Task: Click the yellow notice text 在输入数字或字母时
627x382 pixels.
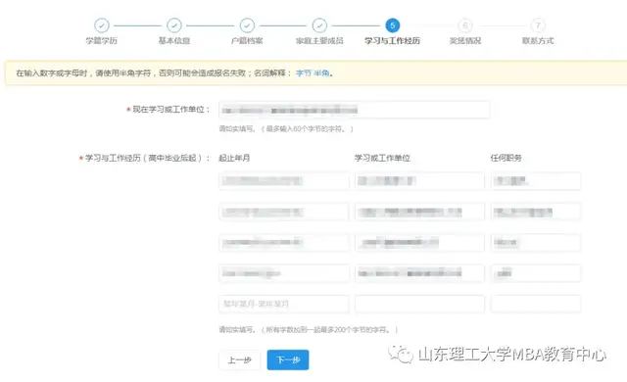Action: pyautogui.click(x=174, y=73)
